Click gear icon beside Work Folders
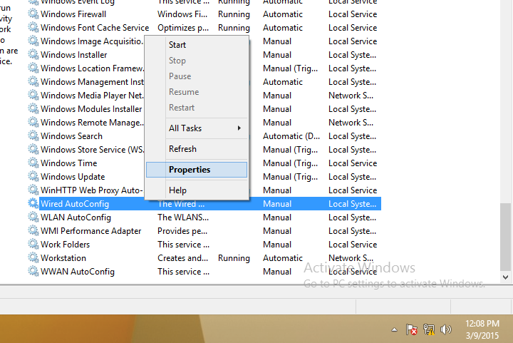Viewport: 513px width, 343px height. click(x=33, y=245)
